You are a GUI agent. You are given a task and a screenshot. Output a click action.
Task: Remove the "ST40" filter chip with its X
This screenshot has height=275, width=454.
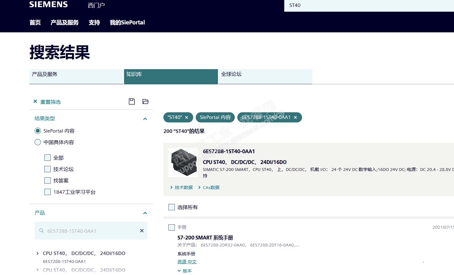click(x=187, y=118)
